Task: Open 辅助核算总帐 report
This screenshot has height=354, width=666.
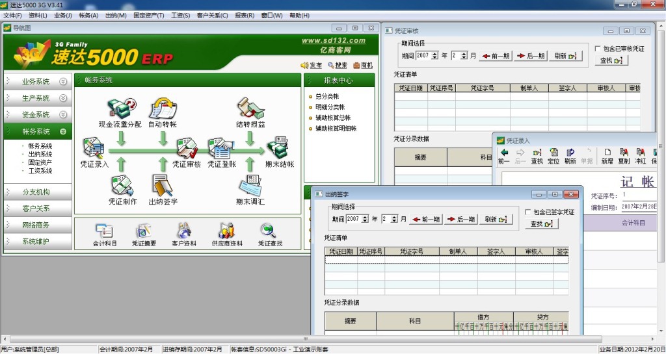Action: (333, 118)
